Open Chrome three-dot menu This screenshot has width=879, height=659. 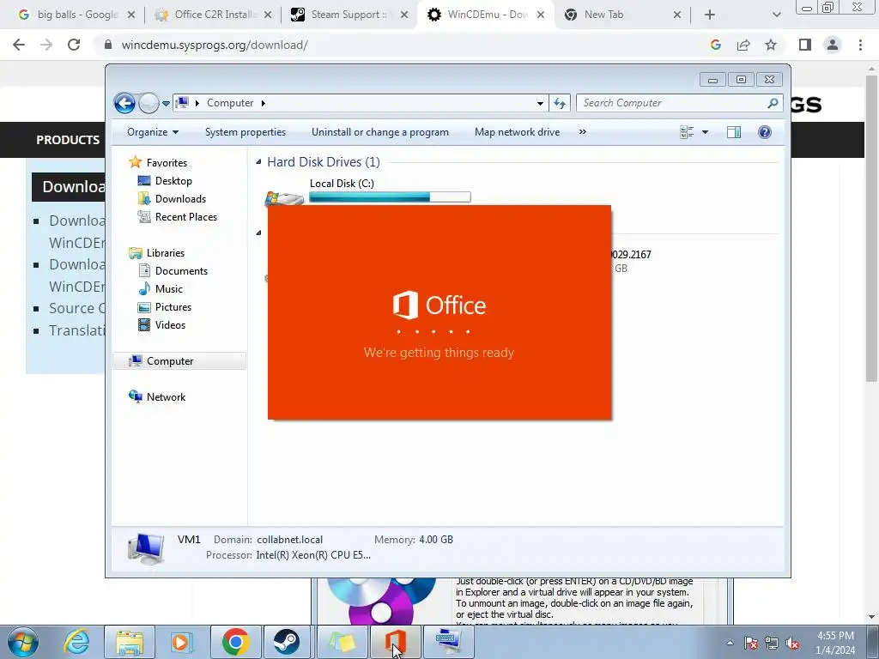click(x=860, y=45)
